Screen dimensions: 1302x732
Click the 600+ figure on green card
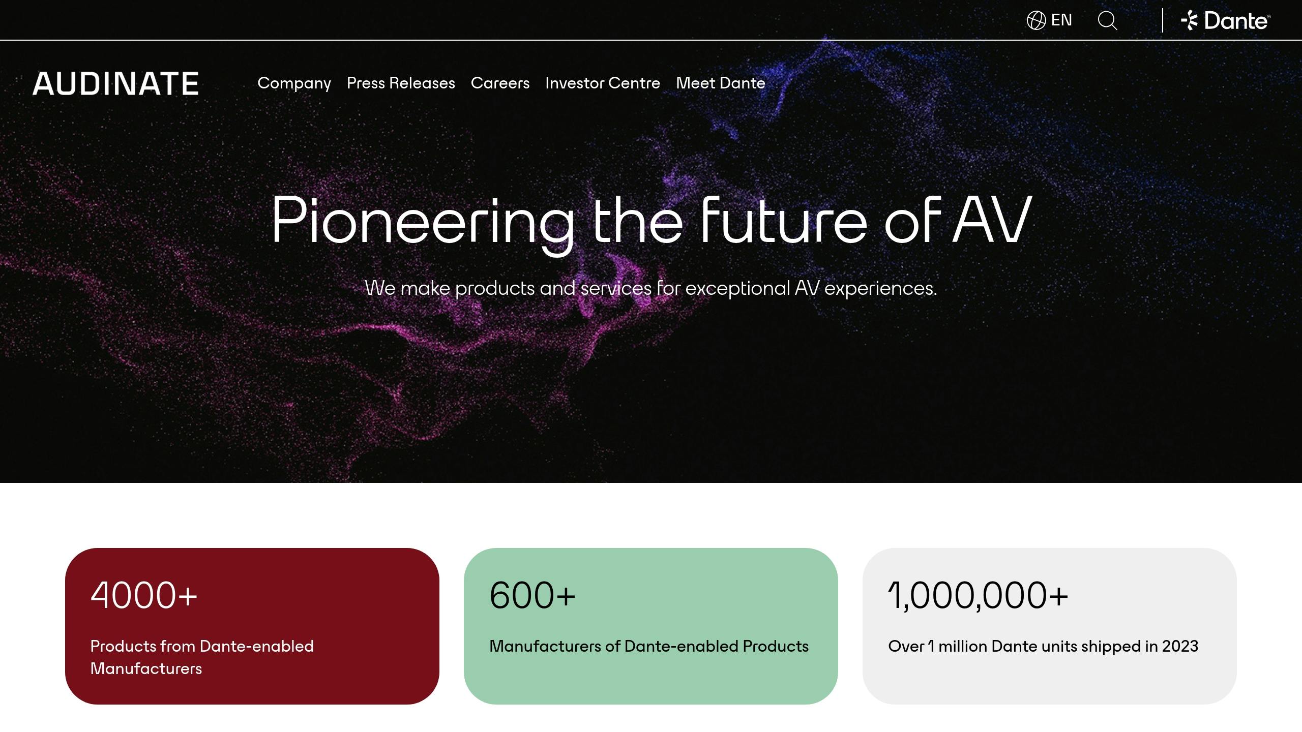point(532,595)
